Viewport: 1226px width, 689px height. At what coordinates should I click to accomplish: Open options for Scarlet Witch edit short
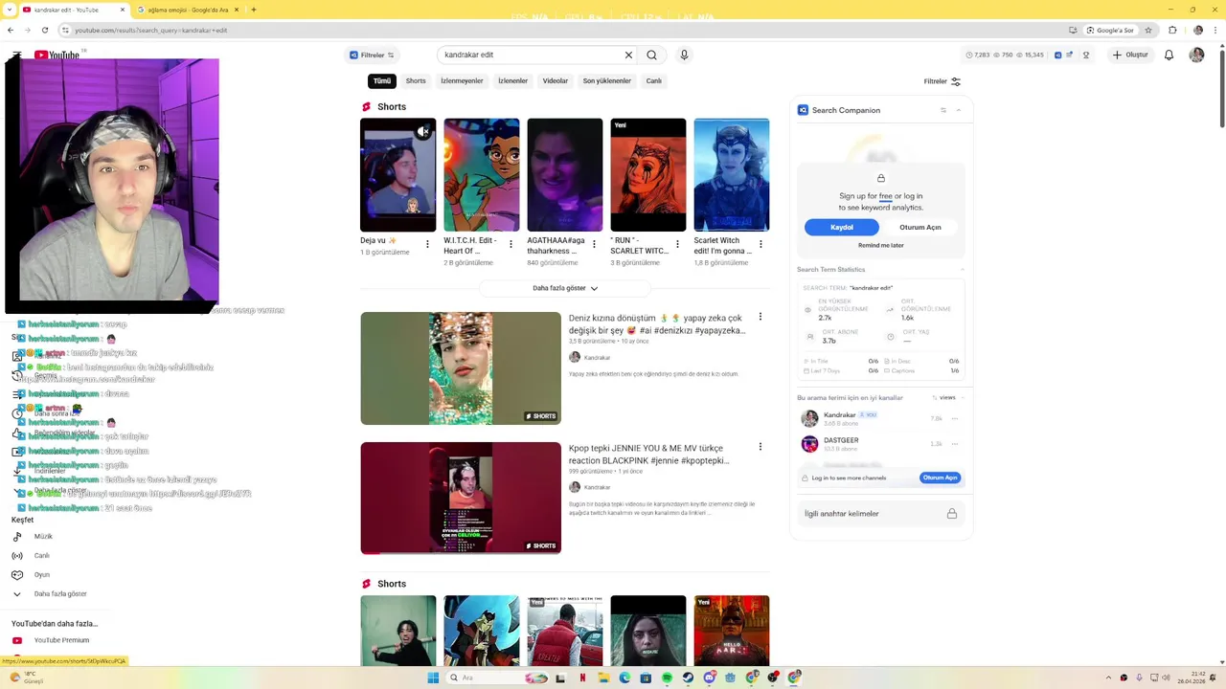click(761, 244)
